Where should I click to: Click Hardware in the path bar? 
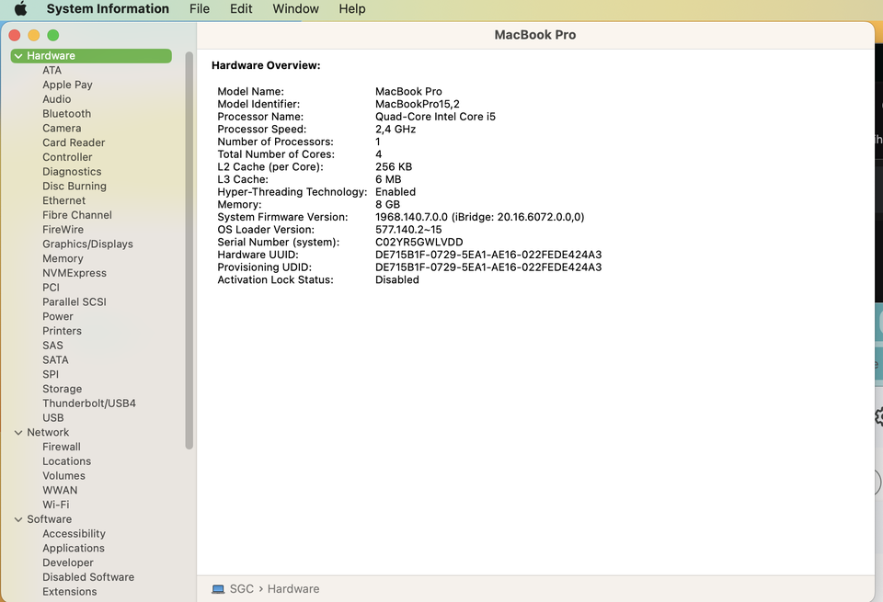tap(293, 589)
